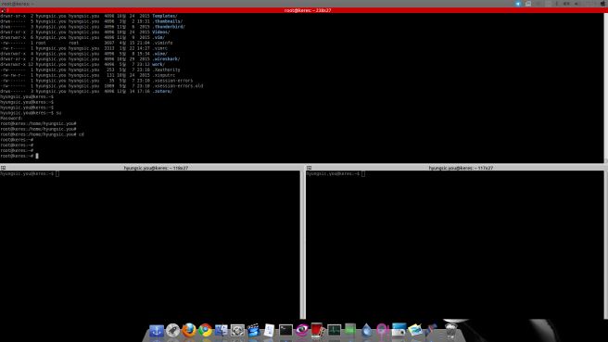Open the grid menu icon of top terminal
Screen dimensions: 608x342
(x=3, y=10)
